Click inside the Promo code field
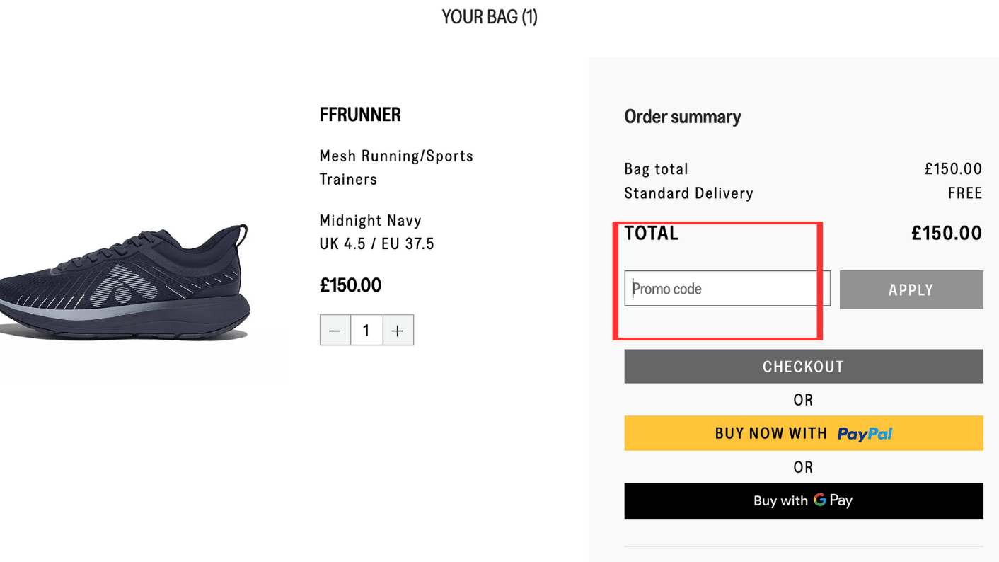This screenshot has height=562, width=999. (x=727, y=288)
